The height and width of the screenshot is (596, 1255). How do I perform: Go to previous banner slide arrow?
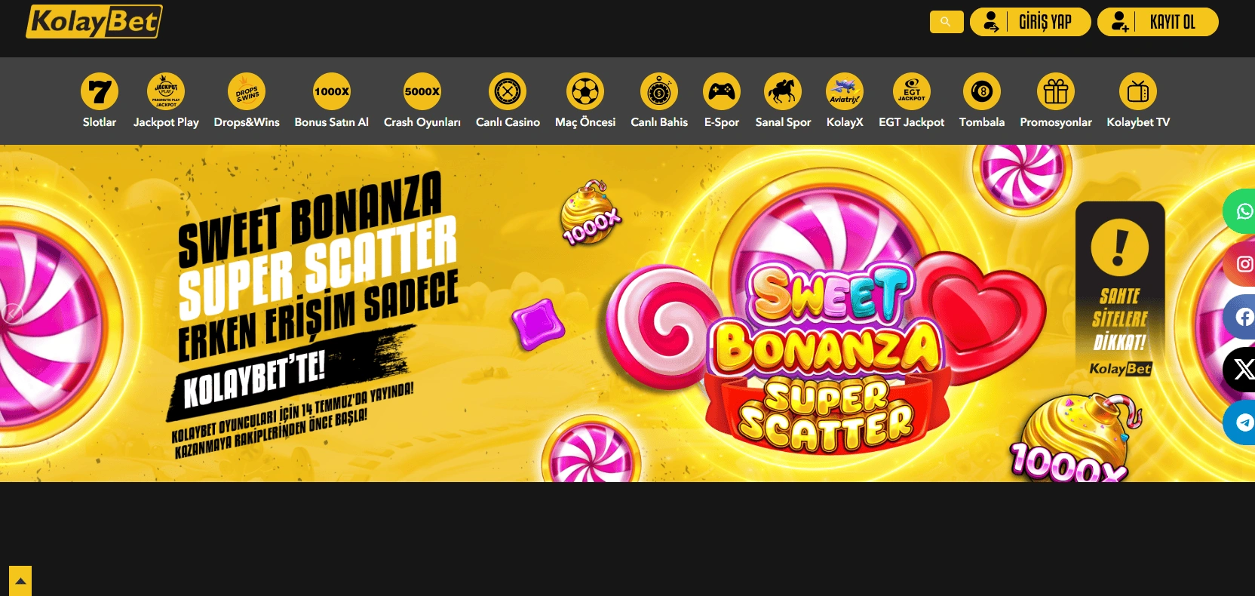(11, 313)
